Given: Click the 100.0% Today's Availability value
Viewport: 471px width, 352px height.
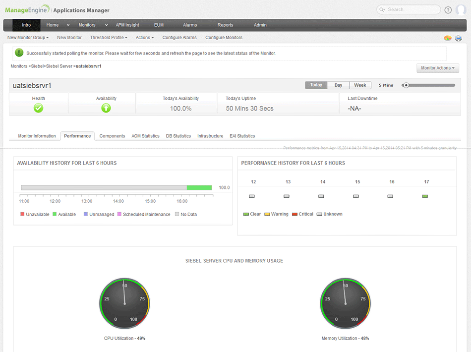Looking at the screenshot, I should coord(181,109).
